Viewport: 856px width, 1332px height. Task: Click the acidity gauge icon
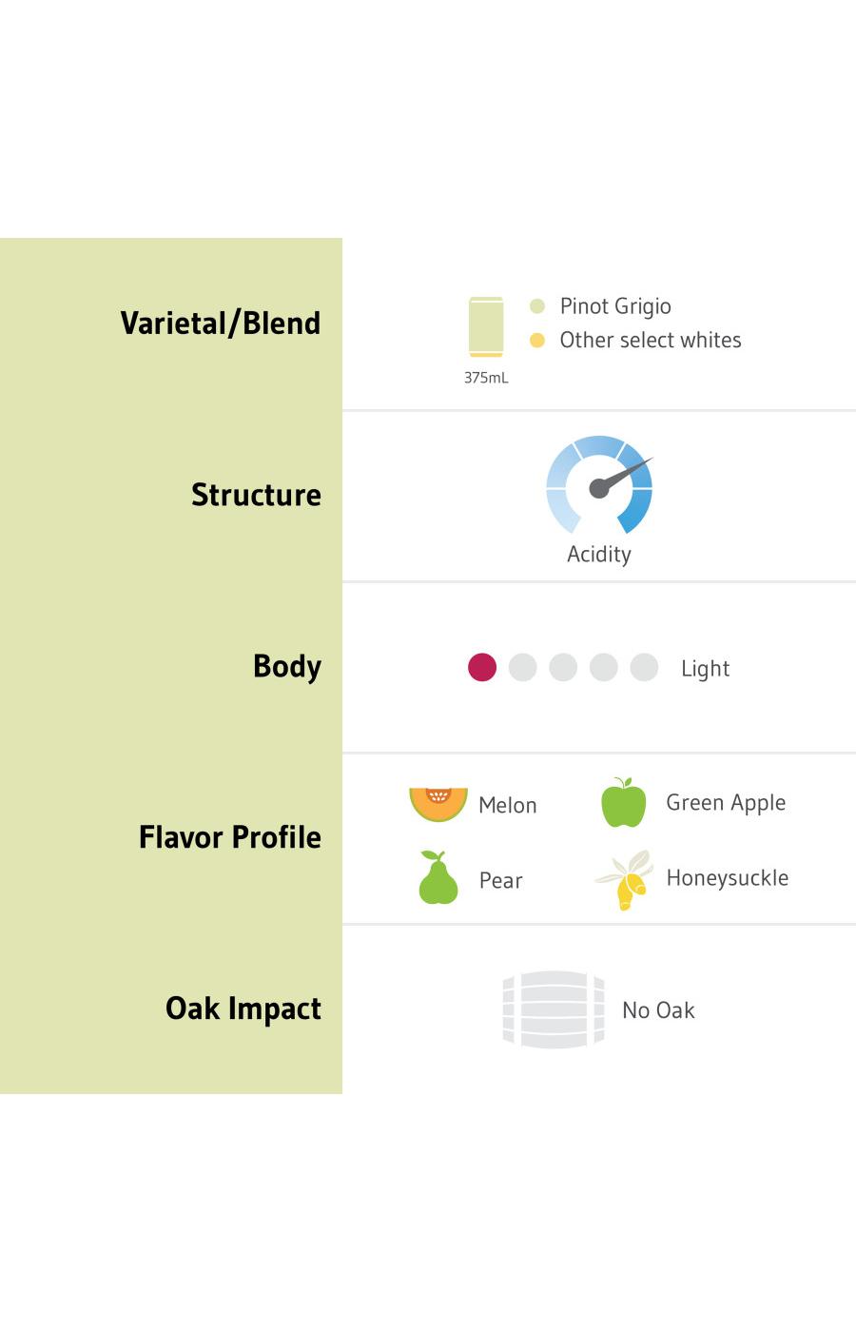click(x=599, y=485)
